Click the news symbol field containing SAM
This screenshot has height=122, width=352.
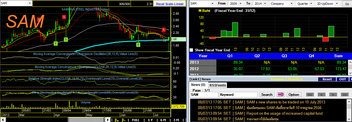[x=204, y=95]
